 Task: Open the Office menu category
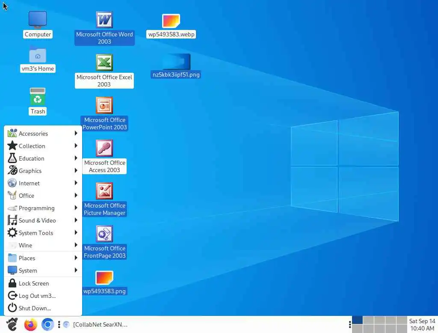43,196
